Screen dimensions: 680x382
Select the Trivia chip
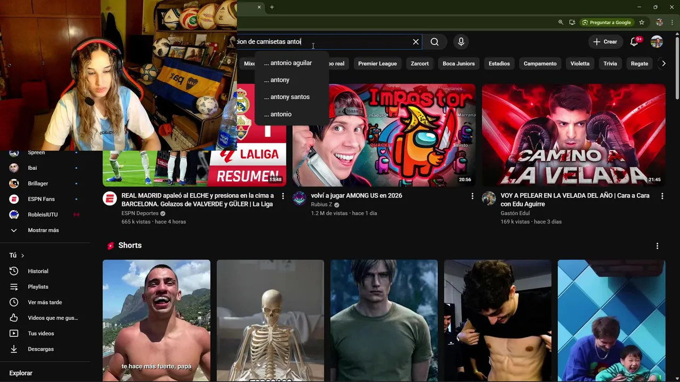[x=610, y=64]
